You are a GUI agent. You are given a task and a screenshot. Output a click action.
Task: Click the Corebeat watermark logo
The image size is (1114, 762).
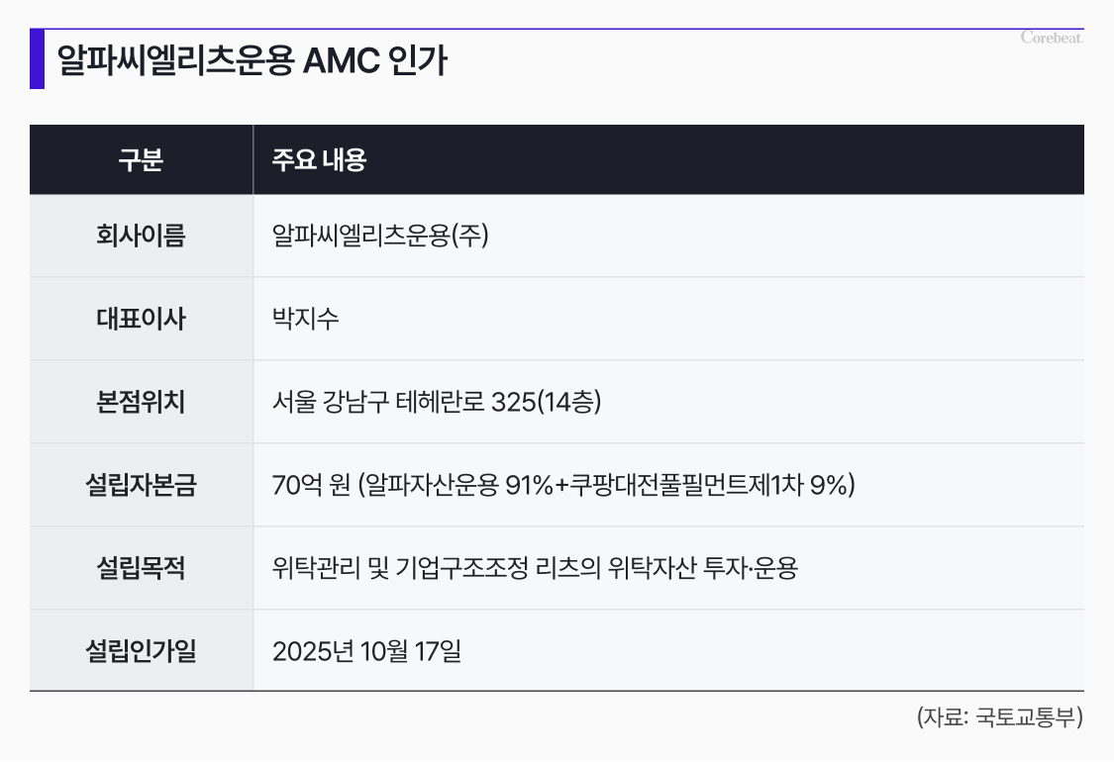tap(1052, 38)
